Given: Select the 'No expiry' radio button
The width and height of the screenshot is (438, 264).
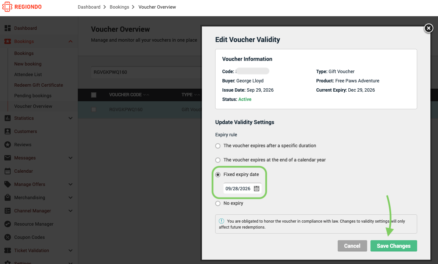Looking at the screenshot, I should pyautogui.click(x=218, y=203).
